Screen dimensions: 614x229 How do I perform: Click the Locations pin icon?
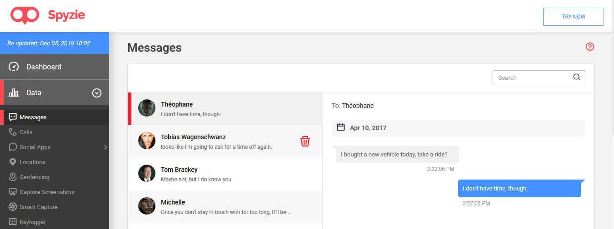coord(13,162)
